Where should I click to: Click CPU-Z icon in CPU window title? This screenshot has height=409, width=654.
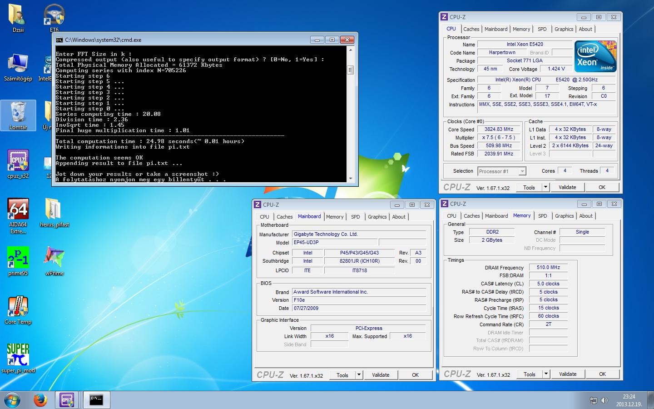(444, 17)
